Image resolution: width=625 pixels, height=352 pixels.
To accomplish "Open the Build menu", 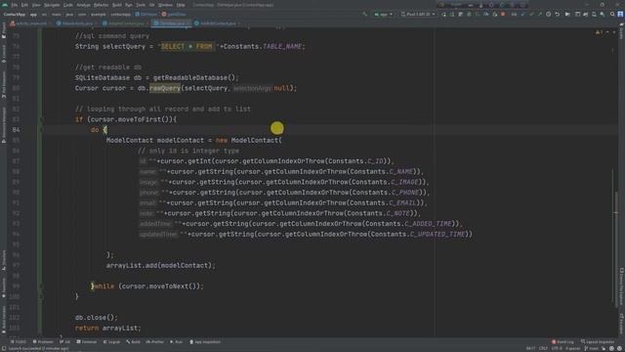I will point(117,5).
